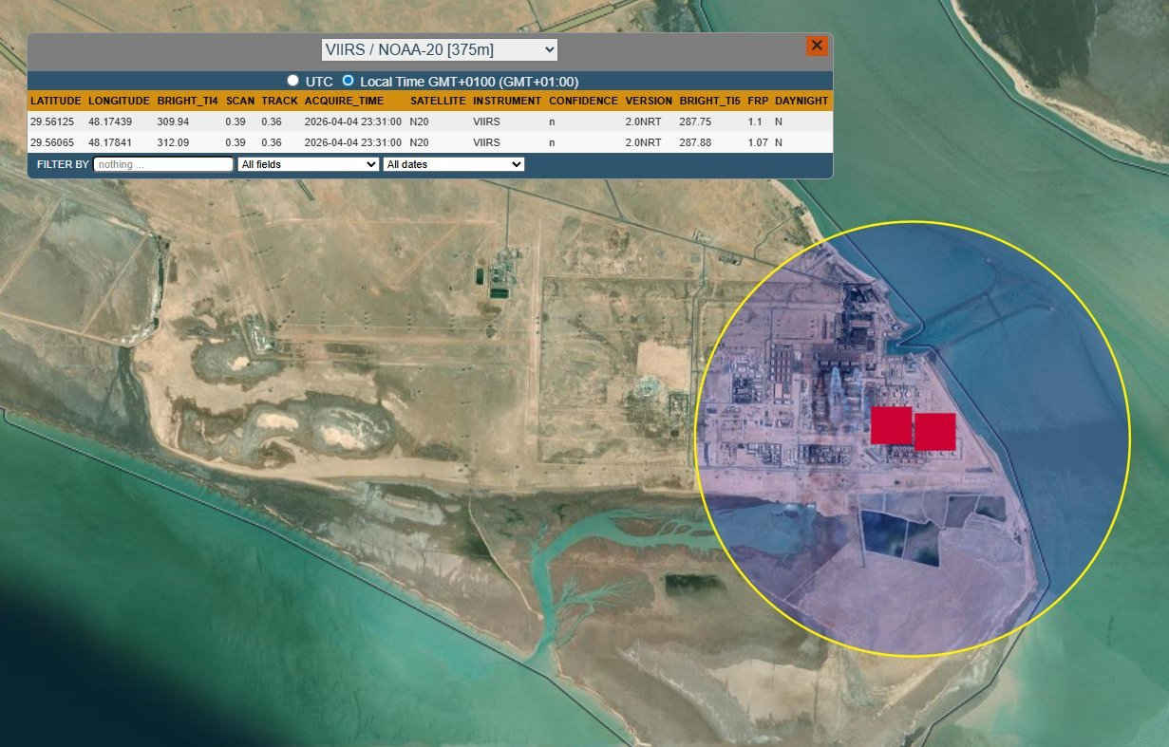Click brightness value 312.09
This screenshot has width=1169, height=747.
(173, 142)
